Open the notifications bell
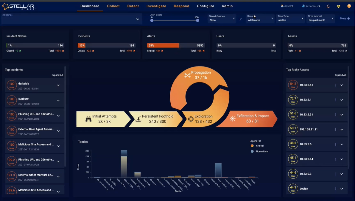The image size is (355, 201). click(x=328, y=6)
